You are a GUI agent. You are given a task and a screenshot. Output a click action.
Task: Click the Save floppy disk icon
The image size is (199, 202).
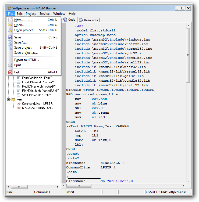pos(10,37)
